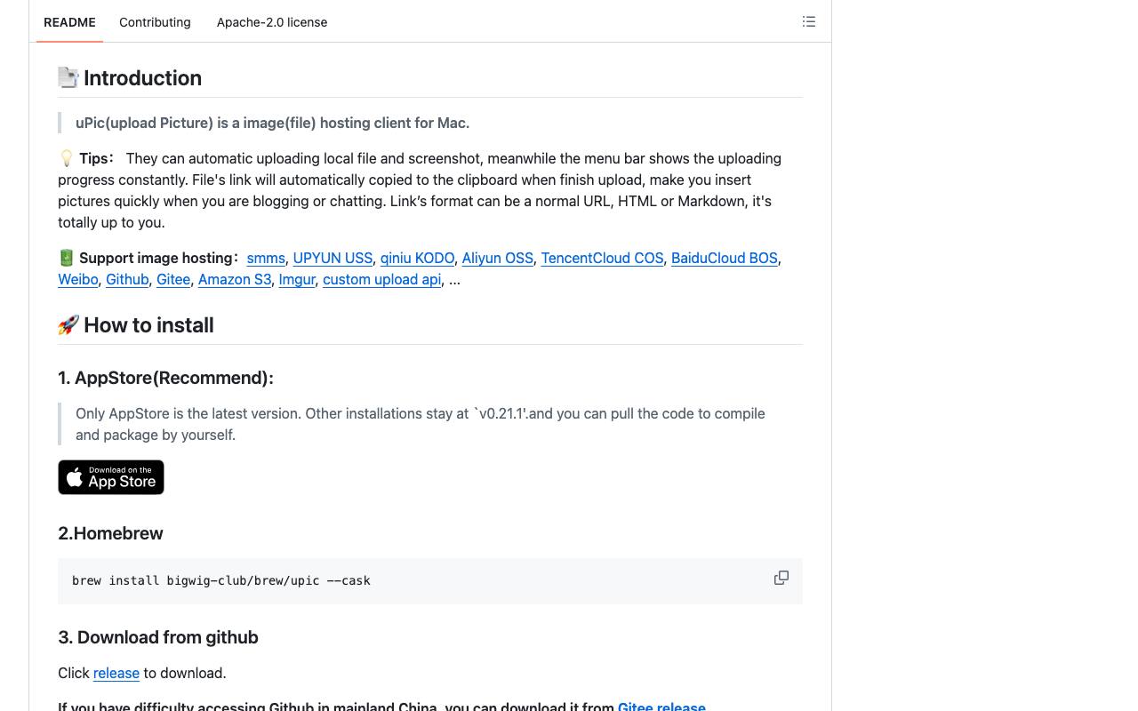Click the release download link

coord(116,673)
